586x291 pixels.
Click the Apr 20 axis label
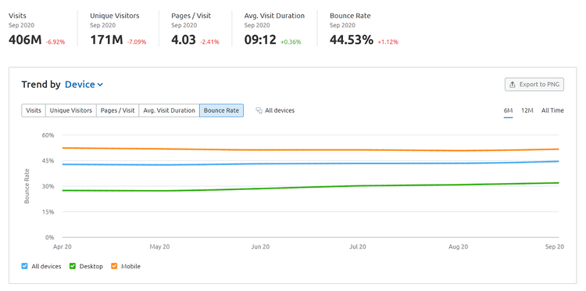coord(63,247)
